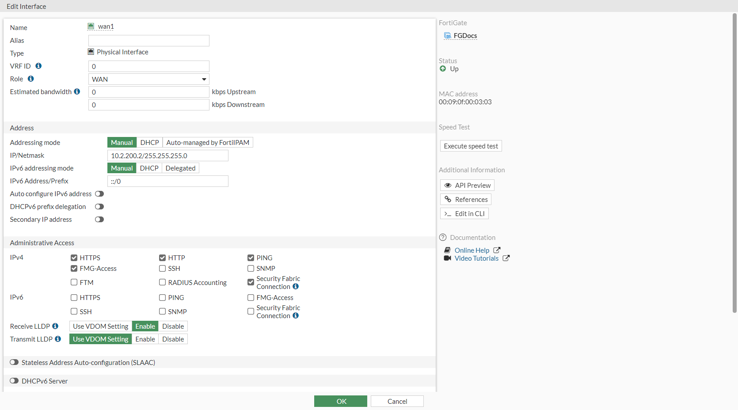Click the wan1 interface icon

91,27
